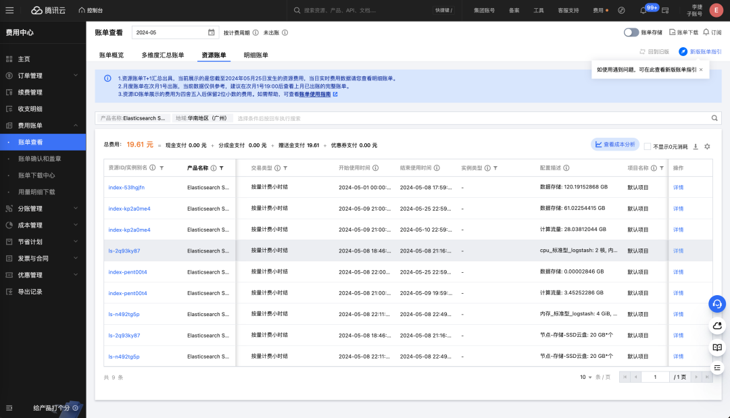Click the top search input field
The width and height of the screenshot is (730, 418).
pos(363,10)
